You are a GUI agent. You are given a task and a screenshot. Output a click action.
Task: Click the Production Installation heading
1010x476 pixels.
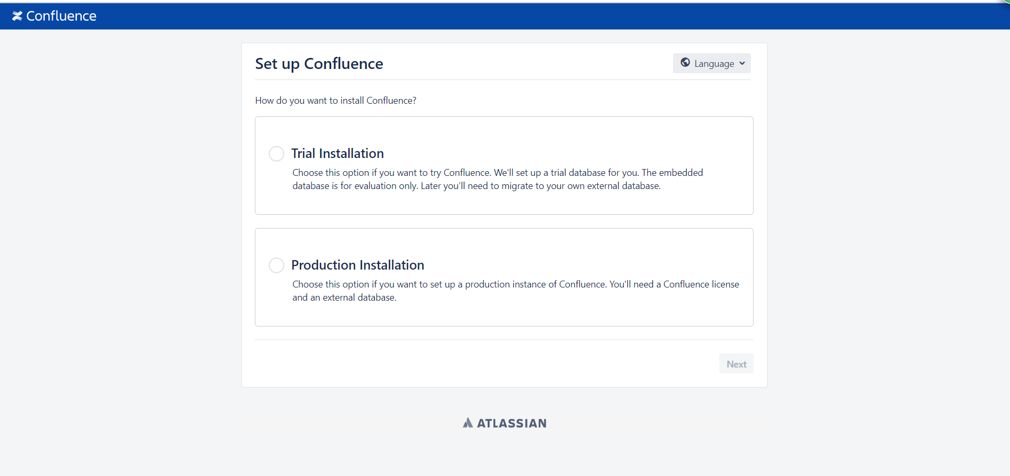click(358, 265)
